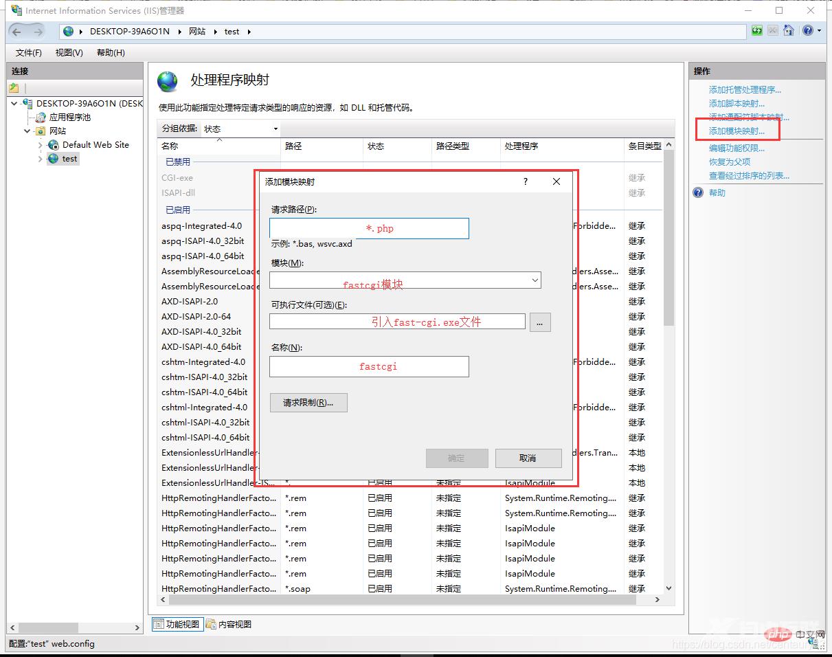Click the connect icon in the 连接 panel

point(14,88)
